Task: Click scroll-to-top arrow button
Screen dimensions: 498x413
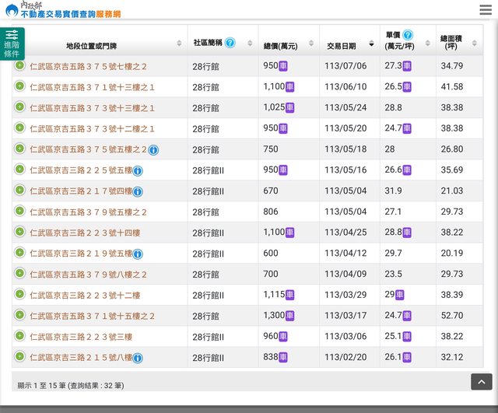Action: (481, 381)
